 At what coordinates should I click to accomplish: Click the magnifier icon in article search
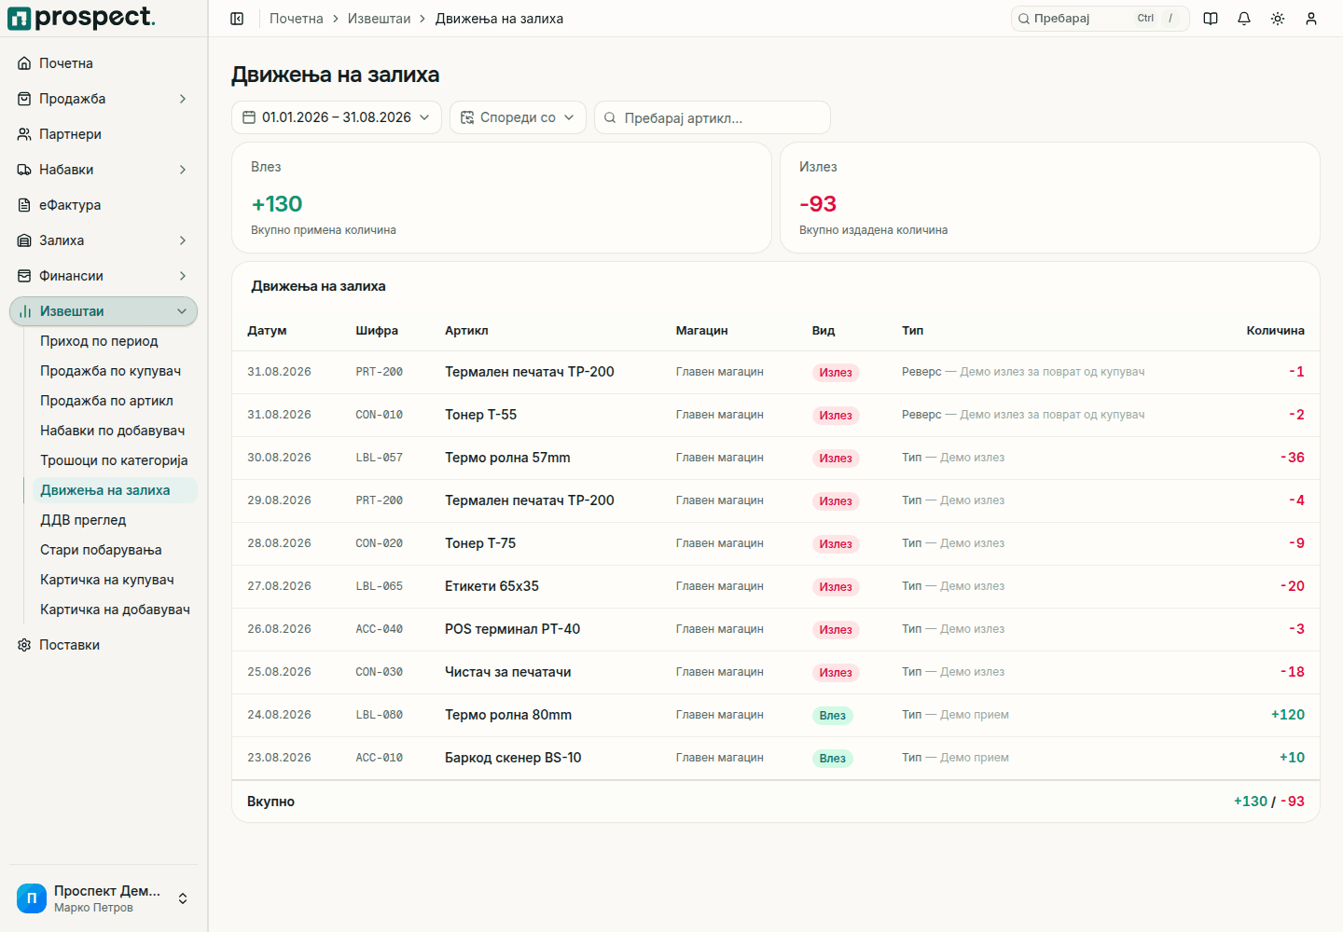click(x=610, y=118)
